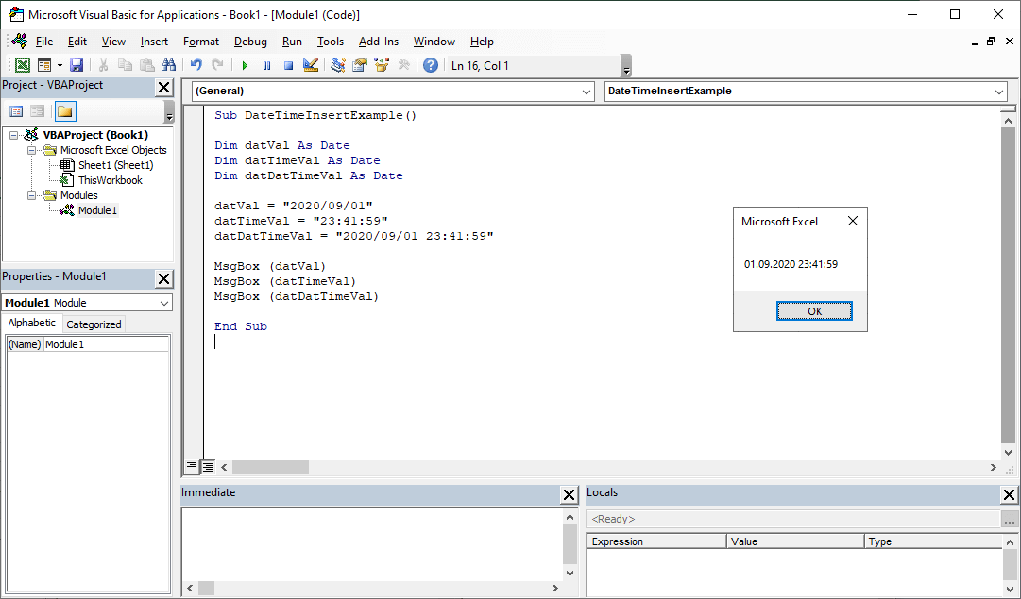Image resolution: width=1021 pixels, height=599 pixels.
Task: Open Find with the binoculars icon
Action: [169, 65]
